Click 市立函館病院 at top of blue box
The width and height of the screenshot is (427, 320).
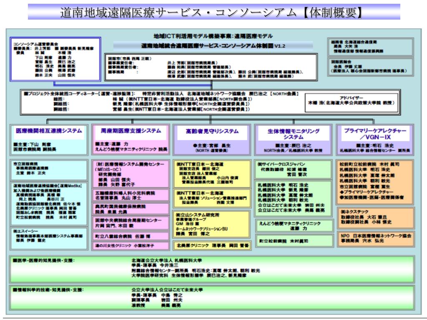(x=25, y=164)
